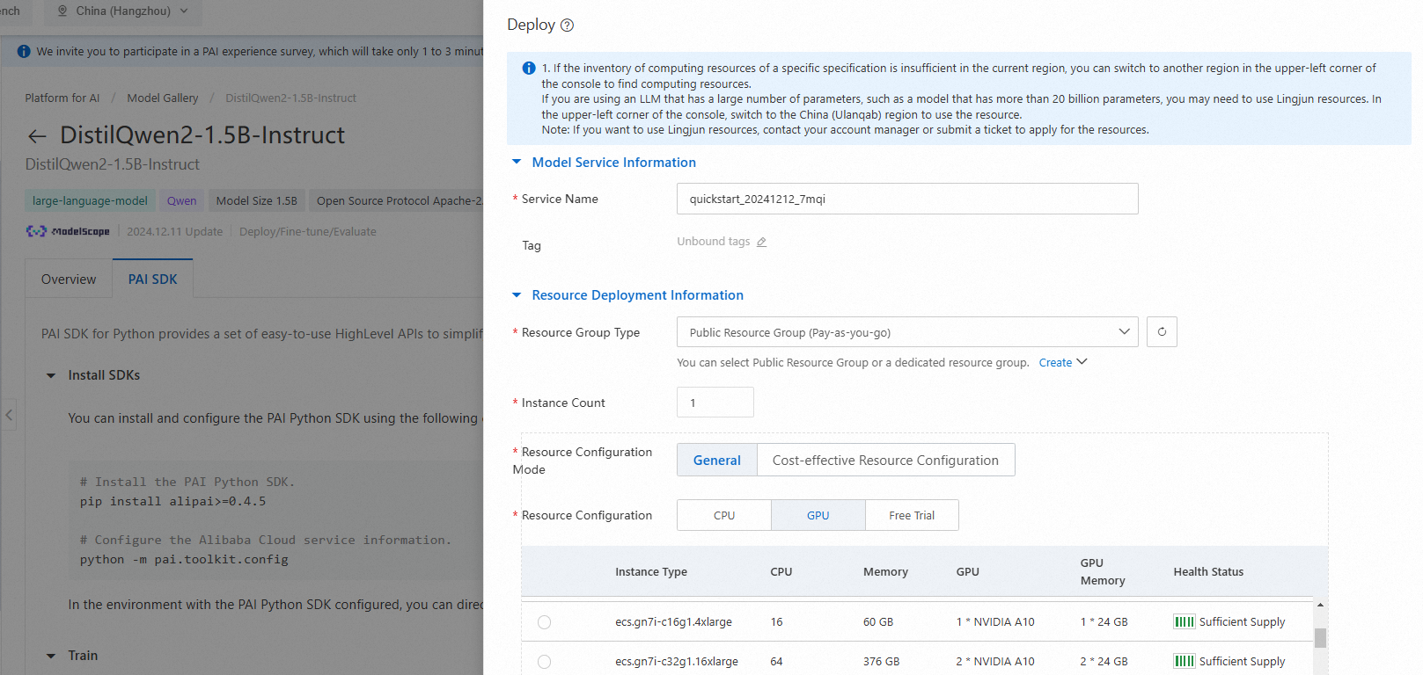Collapse the Model Service Information section
The width and height of the screenshot is (1423, 675).
pos(517,163)
